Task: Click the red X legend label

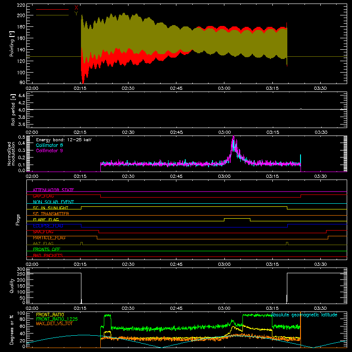Action: pos(76,8)
